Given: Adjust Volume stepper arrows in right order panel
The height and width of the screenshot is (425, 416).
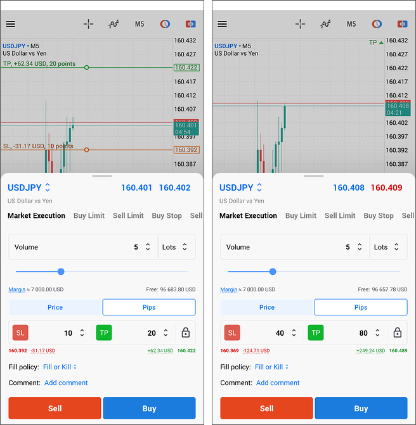Looking at the screenshot, I should tap(360, 247).
